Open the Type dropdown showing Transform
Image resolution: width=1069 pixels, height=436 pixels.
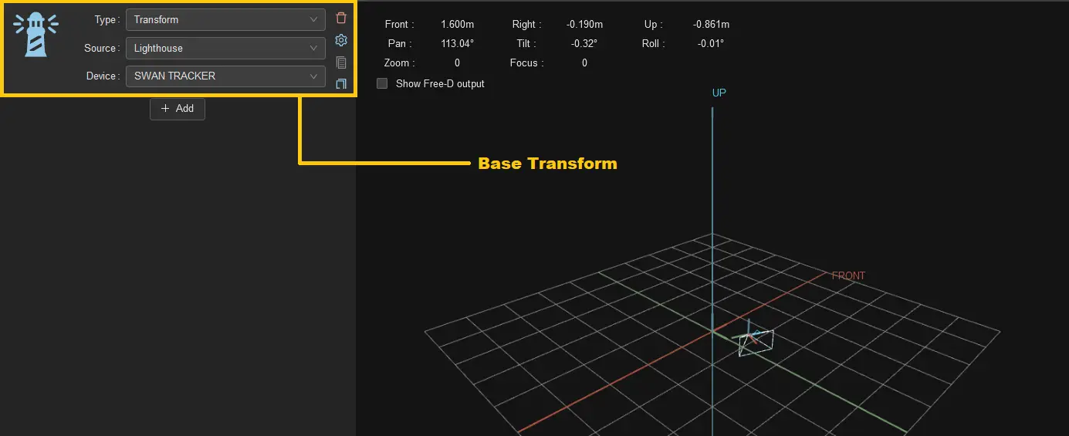click(x=225, y=20)
